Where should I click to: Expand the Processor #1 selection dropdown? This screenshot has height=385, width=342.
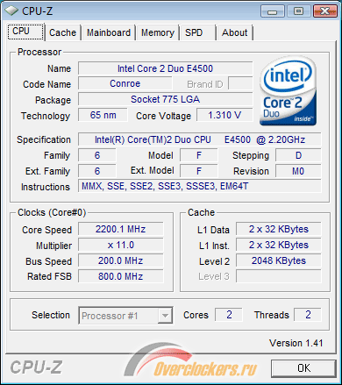pyautogui.click(x=165, y=316)
